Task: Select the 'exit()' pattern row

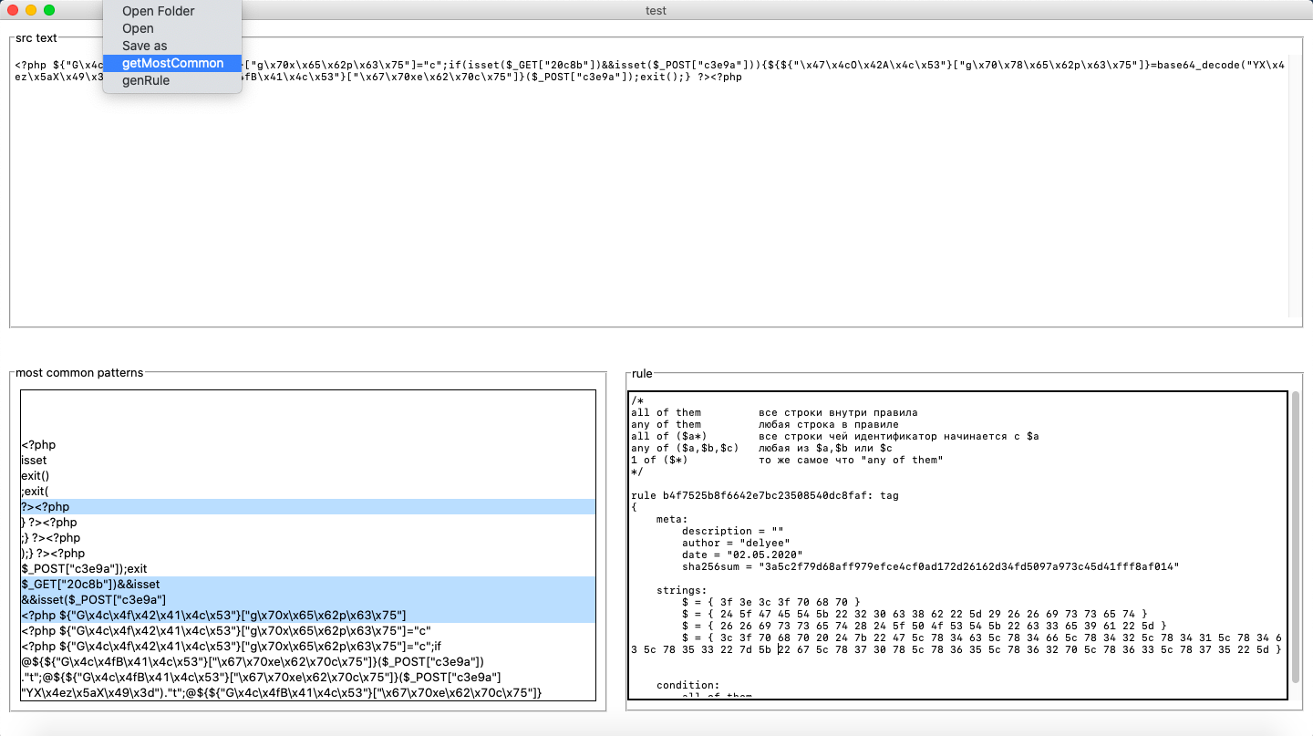Action: [308, 476]
